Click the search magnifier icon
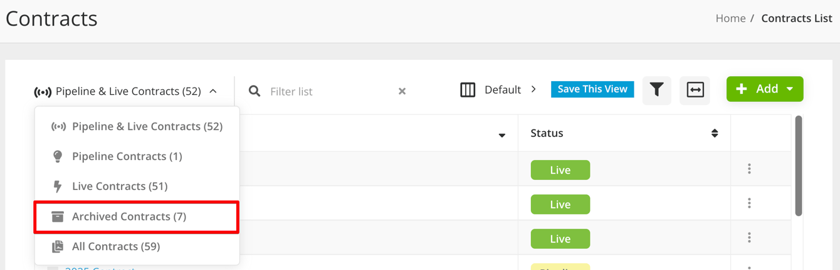The width and height of the screenshot is (840, 270). (254, 91)
